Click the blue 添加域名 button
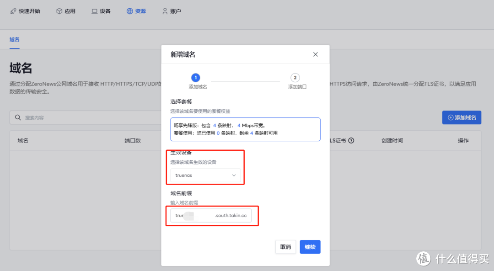494x271 pixels. (462, 117)
